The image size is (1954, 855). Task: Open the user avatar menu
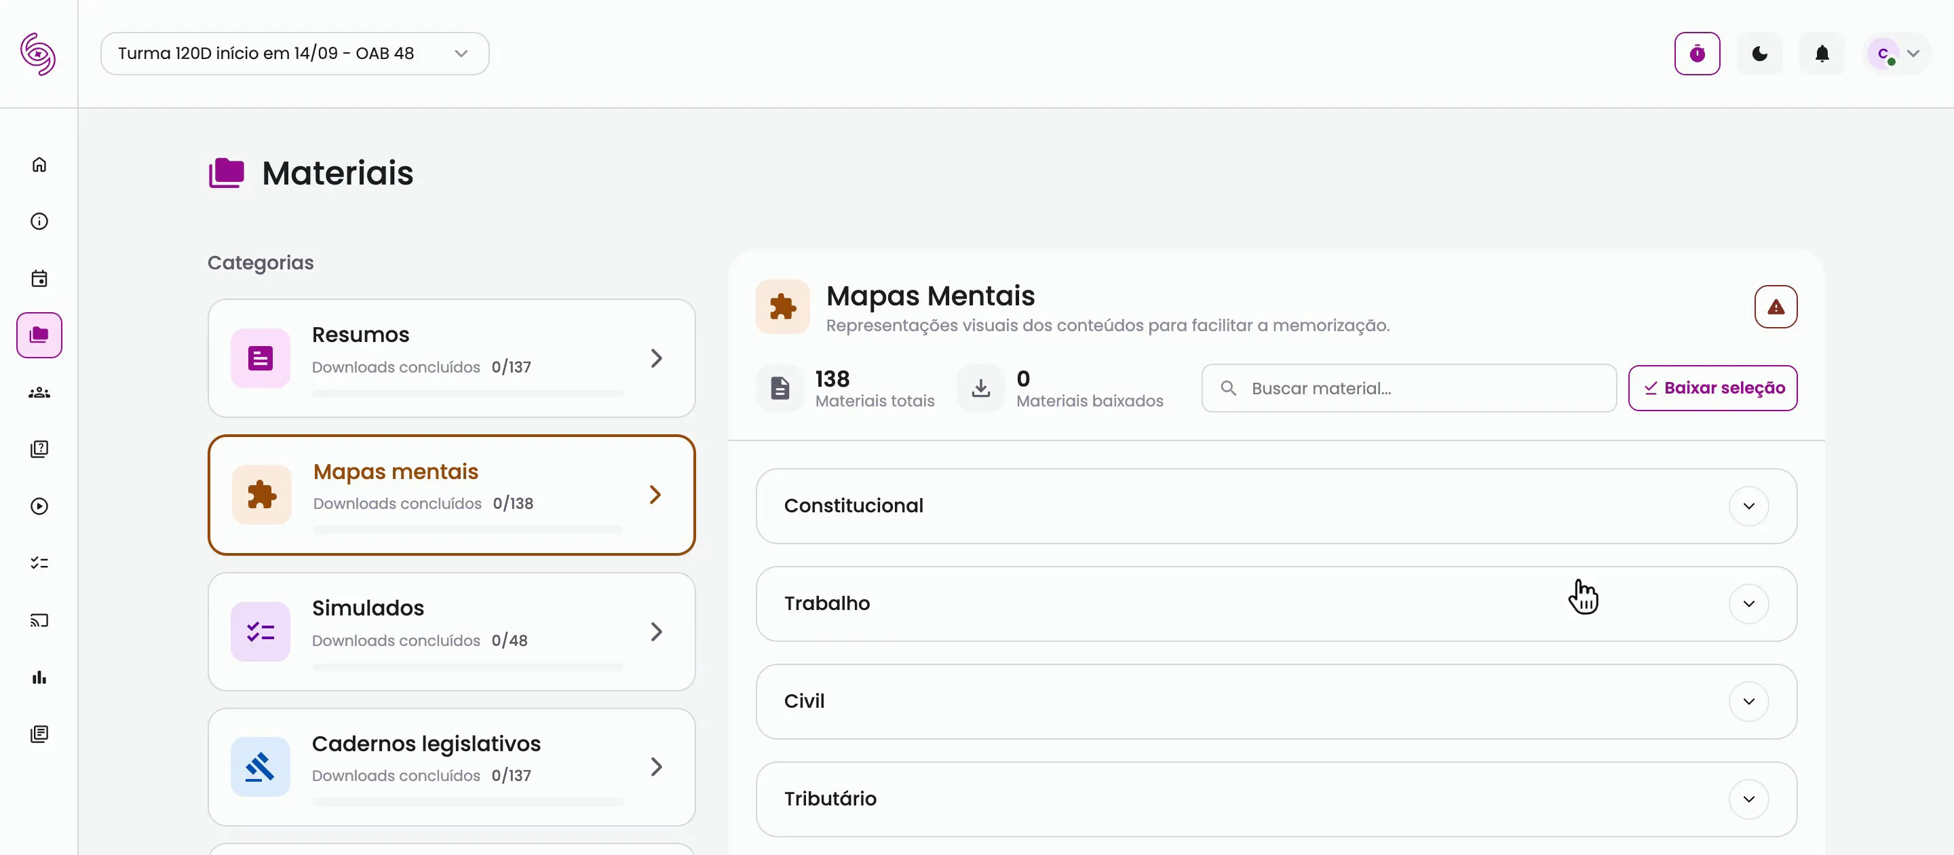point(1896,54)
